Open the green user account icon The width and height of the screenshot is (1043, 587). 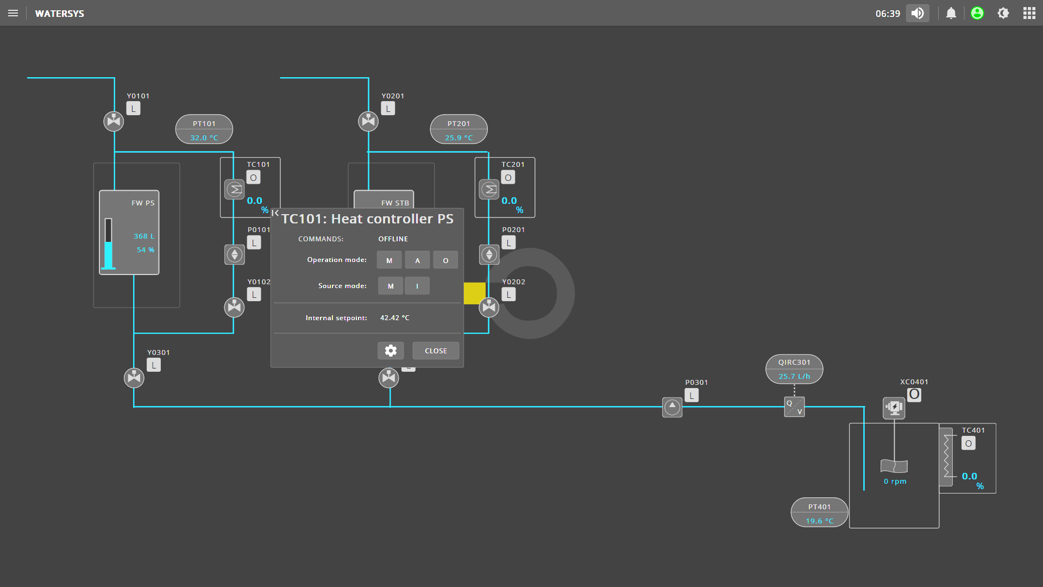977,13
